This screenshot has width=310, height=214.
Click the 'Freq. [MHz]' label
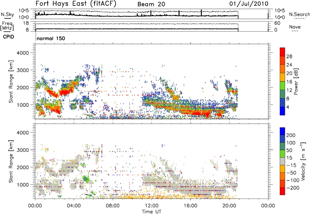7,26
